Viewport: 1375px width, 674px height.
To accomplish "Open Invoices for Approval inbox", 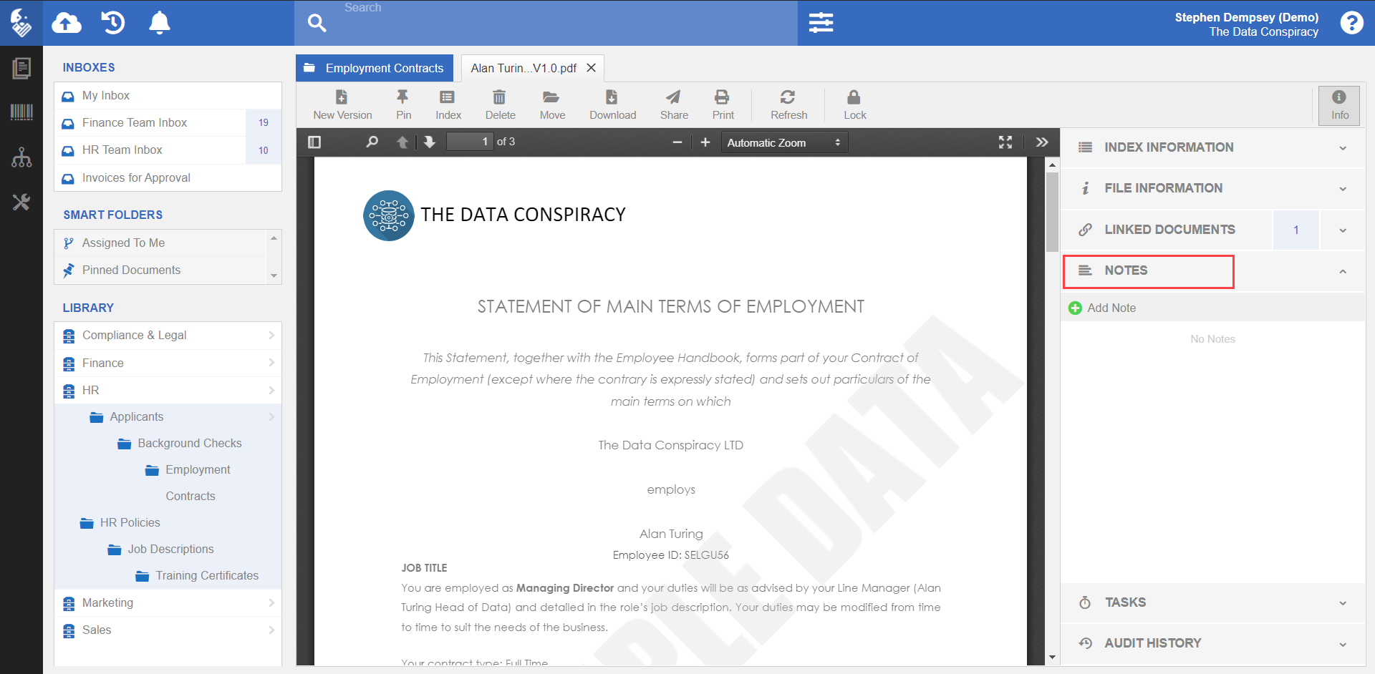I will click(168, 177).
